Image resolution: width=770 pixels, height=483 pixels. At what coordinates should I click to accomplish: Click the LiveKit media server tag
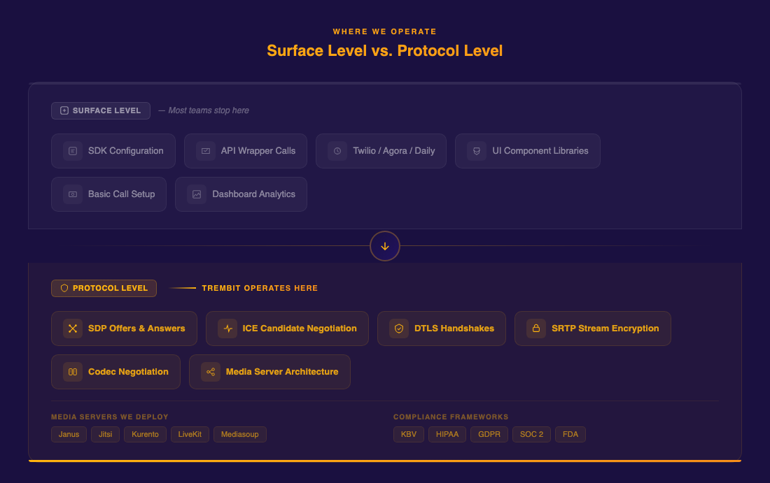point(190,435)
